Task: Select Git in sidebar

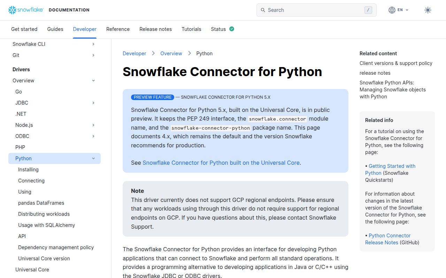Action: [16, 55]
